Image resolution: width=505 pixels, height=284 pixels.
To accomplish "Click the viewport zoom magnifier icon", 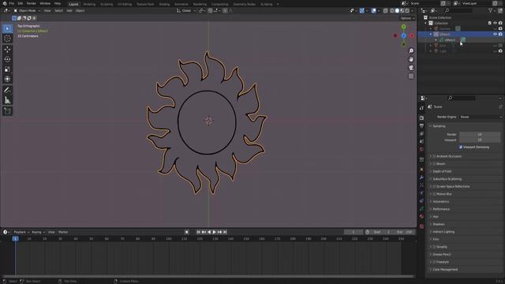I will point(411,50).
